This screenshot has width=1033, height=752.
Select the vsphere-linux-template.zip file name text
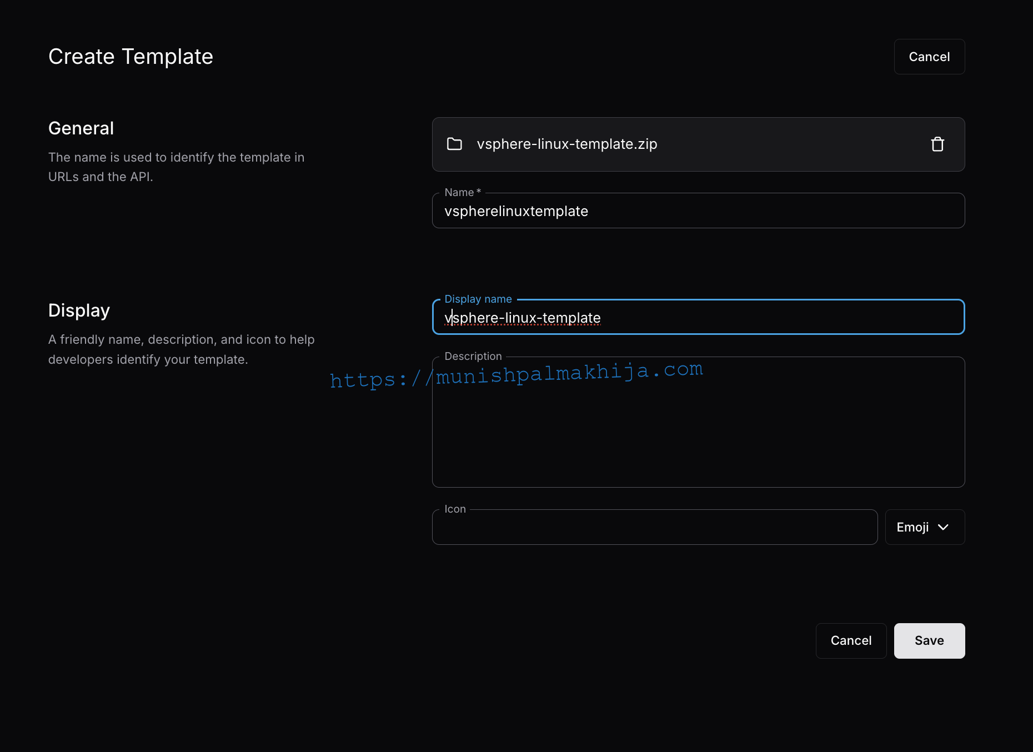(x=566, y=144)
